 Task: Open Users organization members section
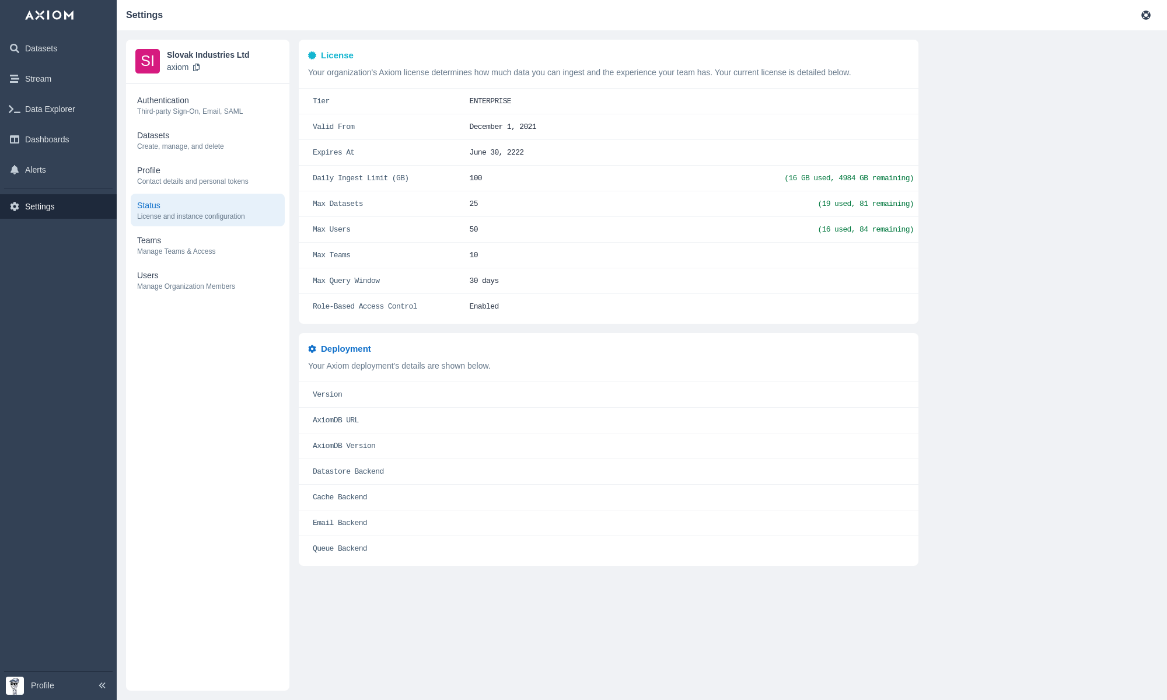point(207,280)
